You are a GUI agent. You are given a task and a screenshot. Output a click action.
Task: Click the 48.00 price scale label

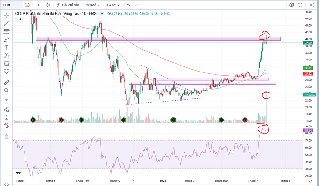click(308, 12)
